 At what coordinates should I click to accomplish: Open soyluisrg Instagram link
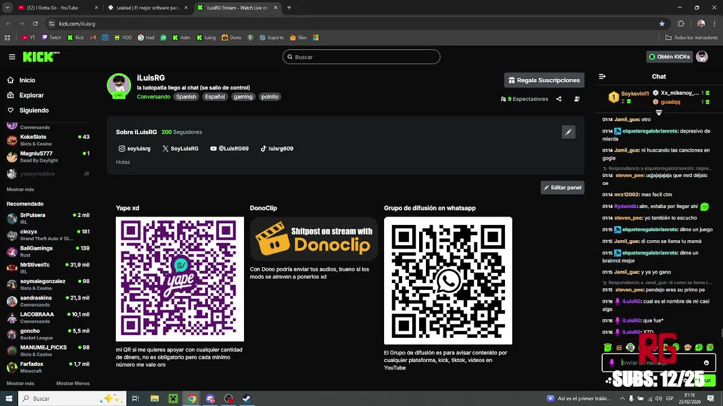pos(134,149)
